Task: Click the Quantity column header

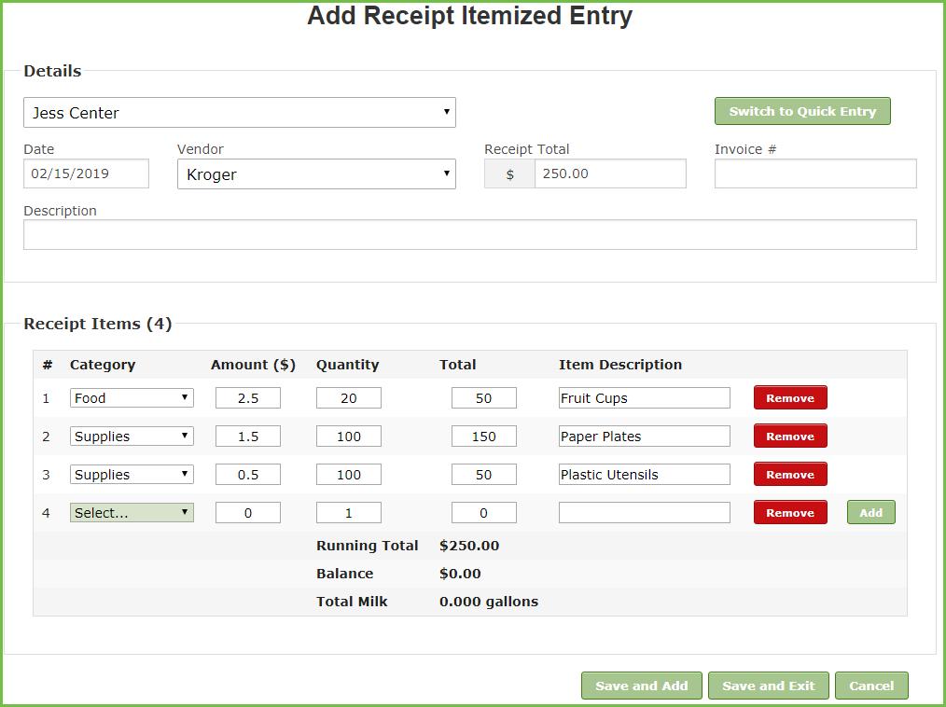Action: coord(347,365)
